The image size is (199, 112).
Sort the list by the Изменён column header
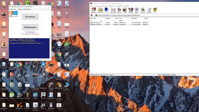click(134, 18)
